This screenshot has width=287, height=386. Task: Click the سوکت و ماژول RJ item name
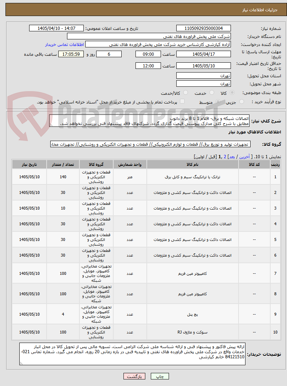point(193,332)
